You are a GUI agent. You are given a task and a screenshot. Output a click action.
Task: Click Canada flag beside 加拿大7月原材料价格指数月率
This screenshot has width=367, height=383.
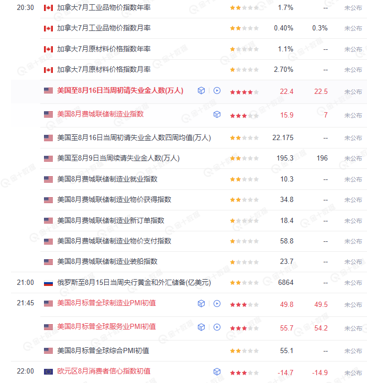(48, 70)
